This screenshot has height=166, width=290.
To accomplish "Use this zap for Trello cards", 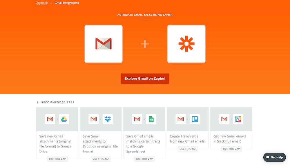I will [188, 149].
